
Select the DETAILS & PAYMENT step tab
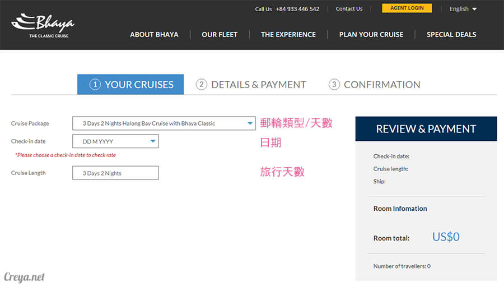[x=251, y=84]
